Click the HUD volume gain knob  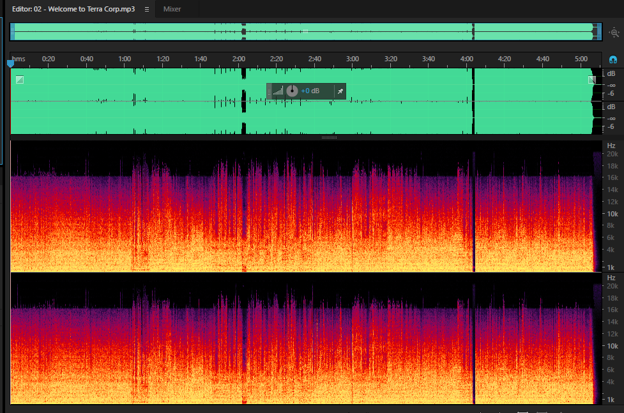(x=292, y=91)
